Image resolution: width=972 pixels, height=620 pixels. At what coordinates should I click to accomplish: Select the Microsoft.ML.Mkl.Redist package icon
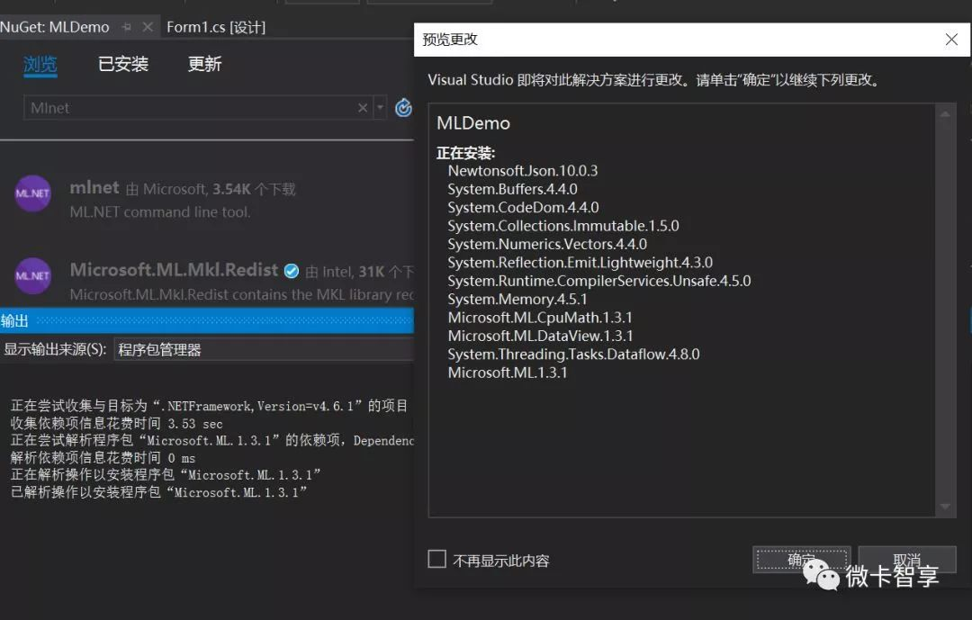point(32,276)
